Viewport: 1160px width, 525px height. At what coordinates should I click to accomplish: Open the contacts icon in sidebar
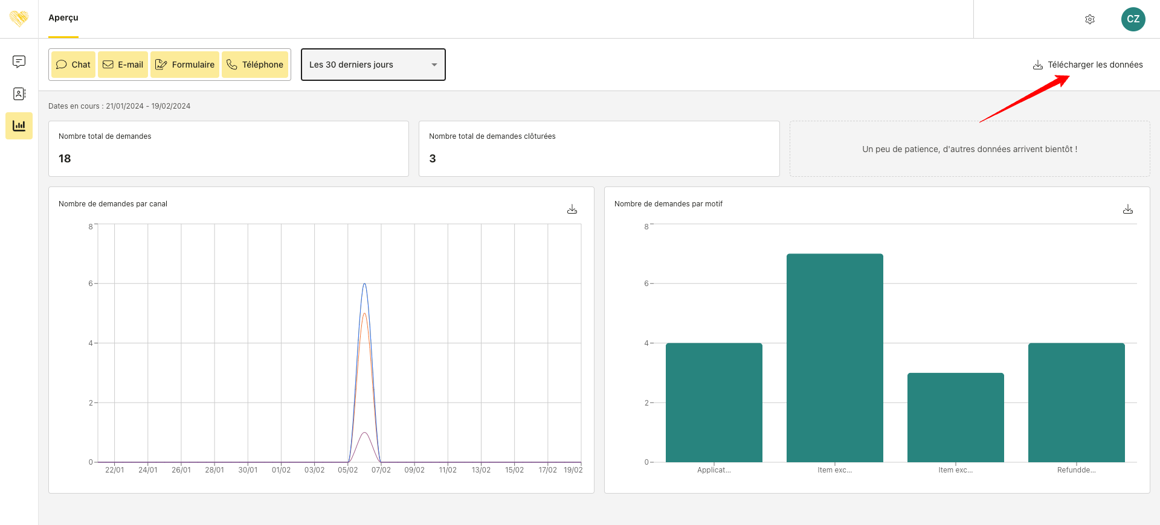[19, 94]
